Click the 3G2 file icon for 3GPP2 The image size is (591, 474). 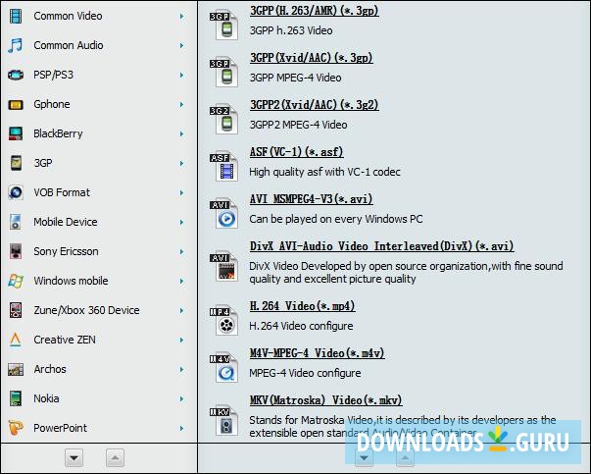pos(223,120)
